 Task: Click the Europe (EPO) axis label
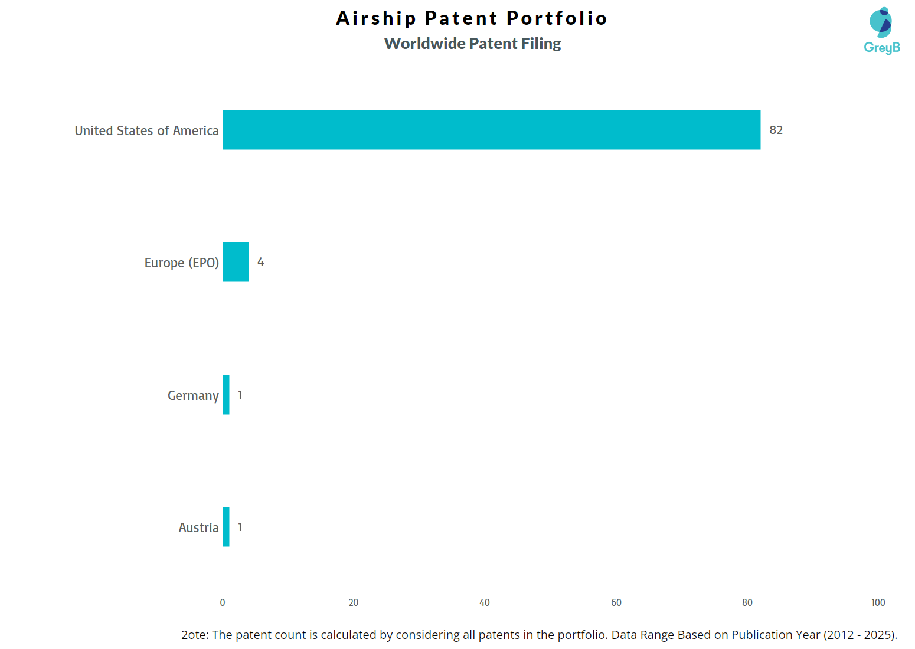tap(181, 263)
